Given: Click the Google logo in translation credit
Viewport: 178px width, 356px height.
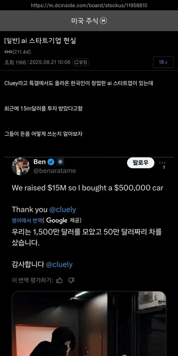Looking at the screenshot, I should point(57,220).
